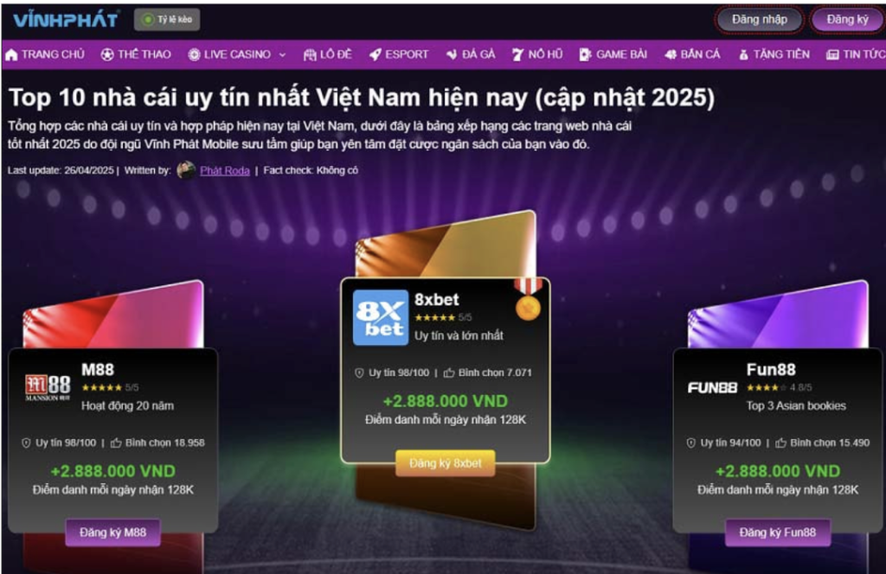Click the 8xbet logo thumbnail
The width and height of the screenshot is (886, 574).
[381, 317]
